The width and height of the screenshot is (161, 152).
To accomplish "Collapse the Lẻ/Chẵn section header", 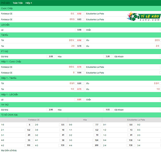I will [80, 25].
